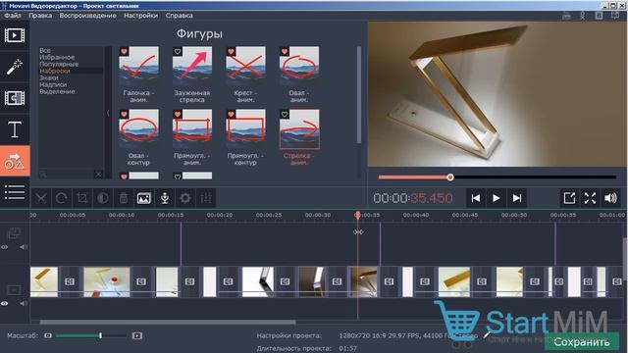This screenshot has height=353, width=628.
Task: Open audio equalizer sliders icon
Action: [206, 198]
